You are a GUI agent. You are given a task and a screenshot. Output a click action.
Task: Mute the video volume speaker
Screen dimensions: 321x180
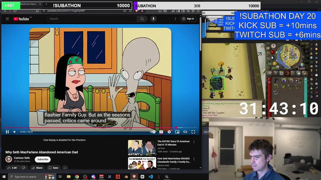coord(14,132)
